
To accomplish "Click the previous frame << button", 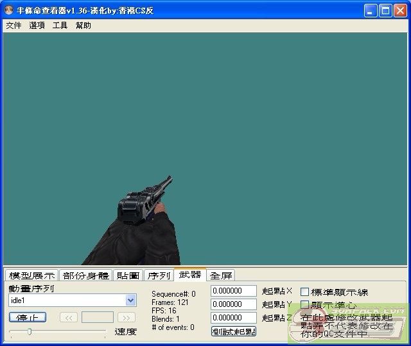I will pos(69,317).
